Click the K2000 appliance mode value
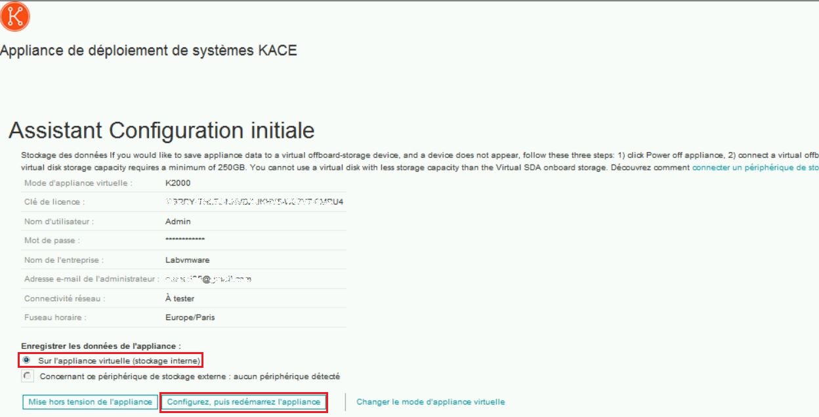 click(x=178, y=183)
